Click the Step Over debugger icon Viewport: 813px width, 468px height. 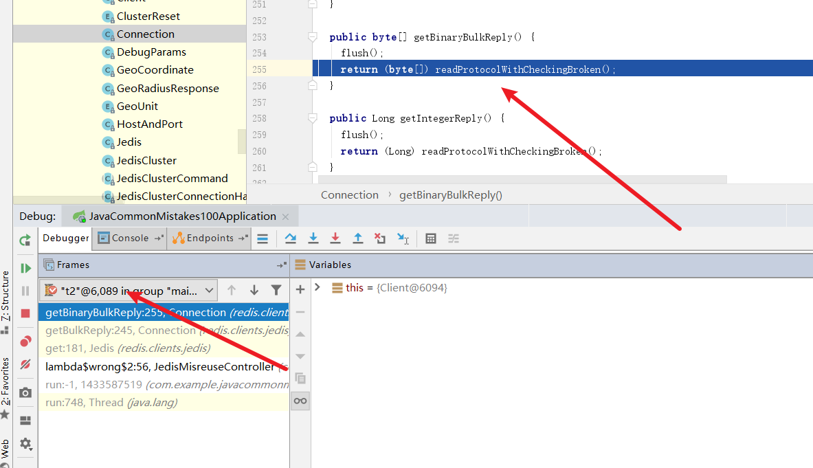(291, 238)
